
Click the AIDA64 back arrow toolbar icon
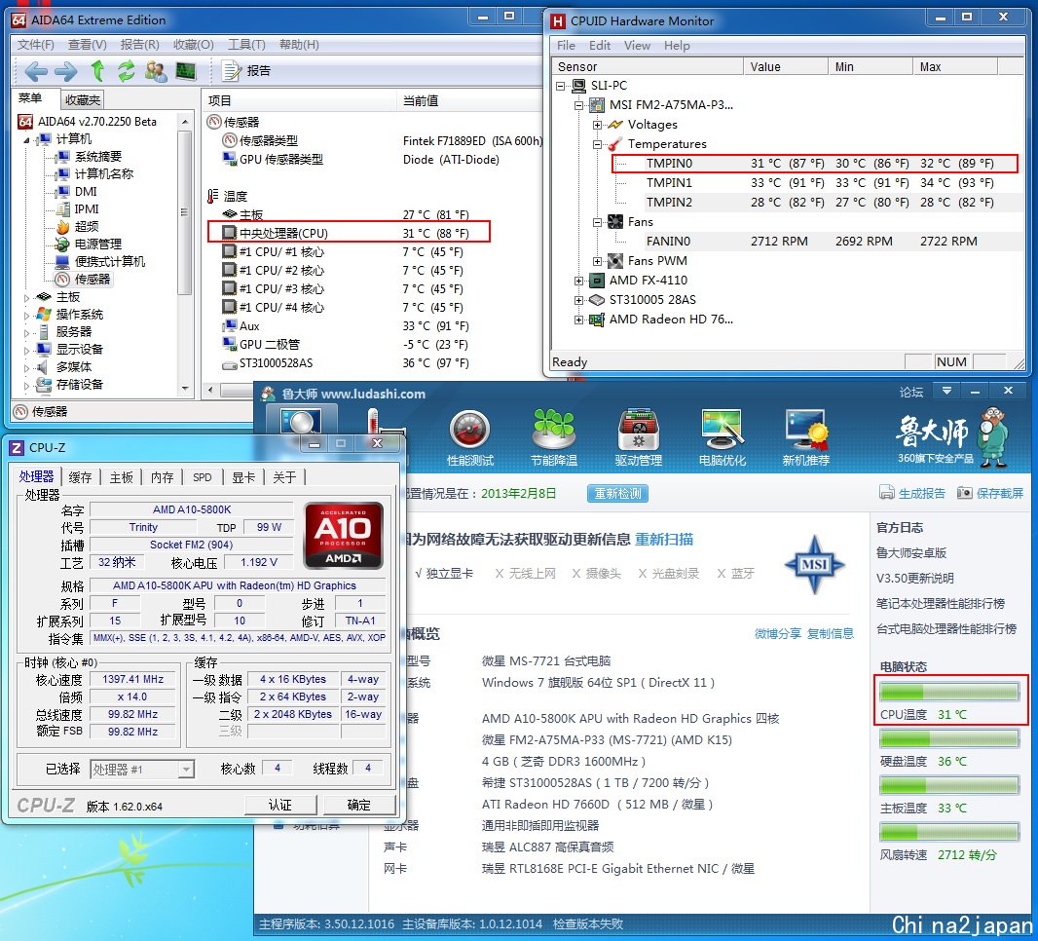tap(36, 71)
